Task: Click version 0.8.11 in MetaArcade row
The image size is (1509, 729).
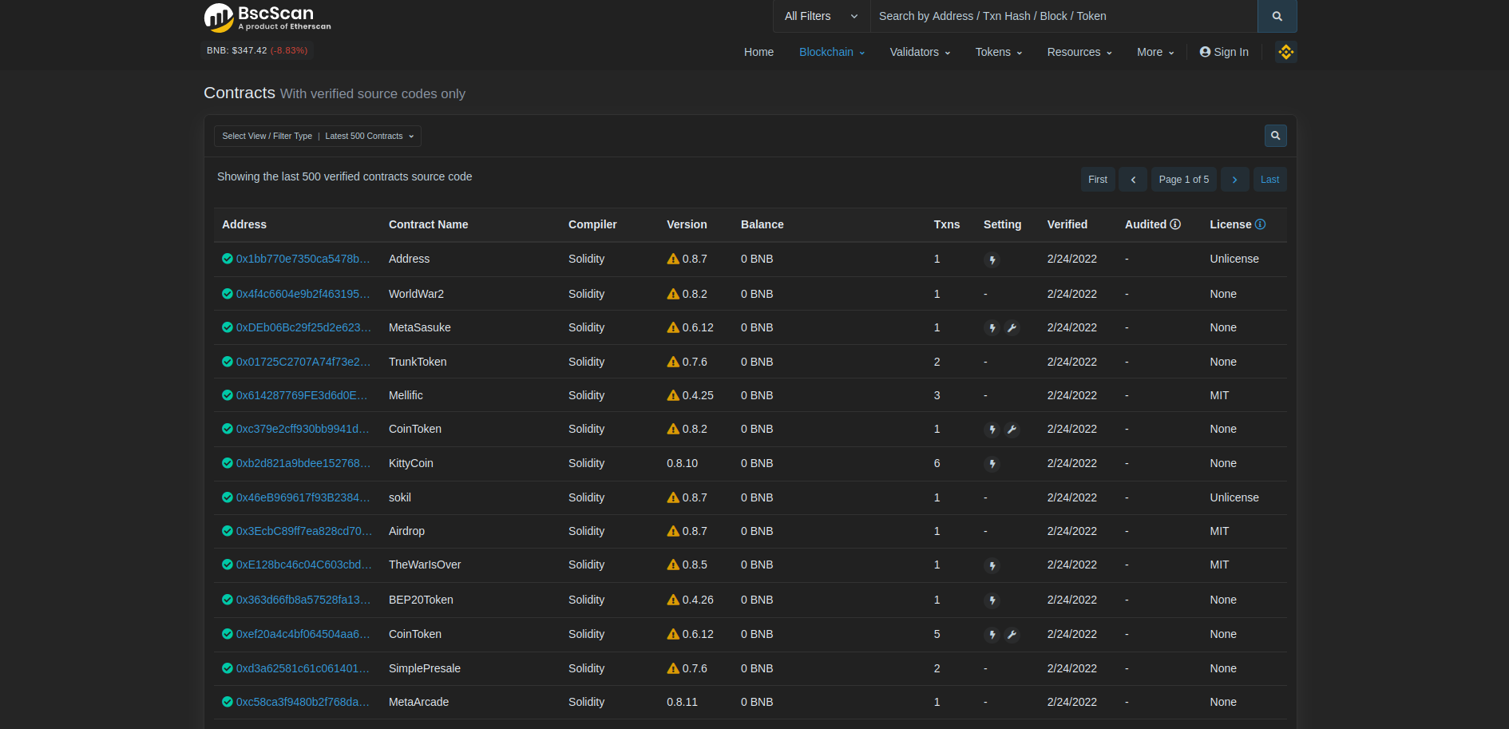Action: click(x=683, y=702)
